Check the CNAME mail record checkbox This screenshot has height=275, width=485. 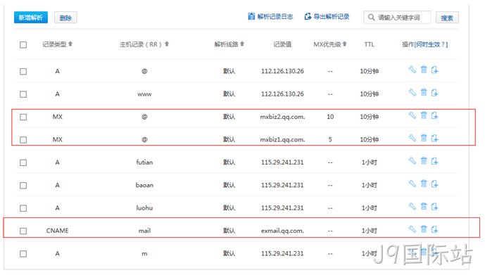(x=23, y=231)
